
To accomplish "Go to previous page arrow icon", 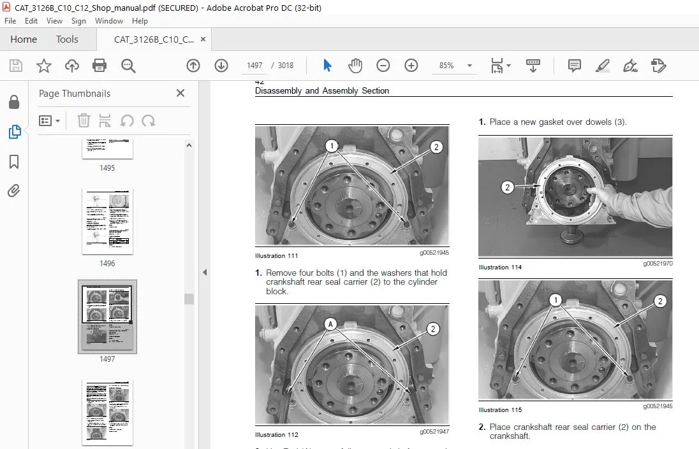I will click(193, 66).
